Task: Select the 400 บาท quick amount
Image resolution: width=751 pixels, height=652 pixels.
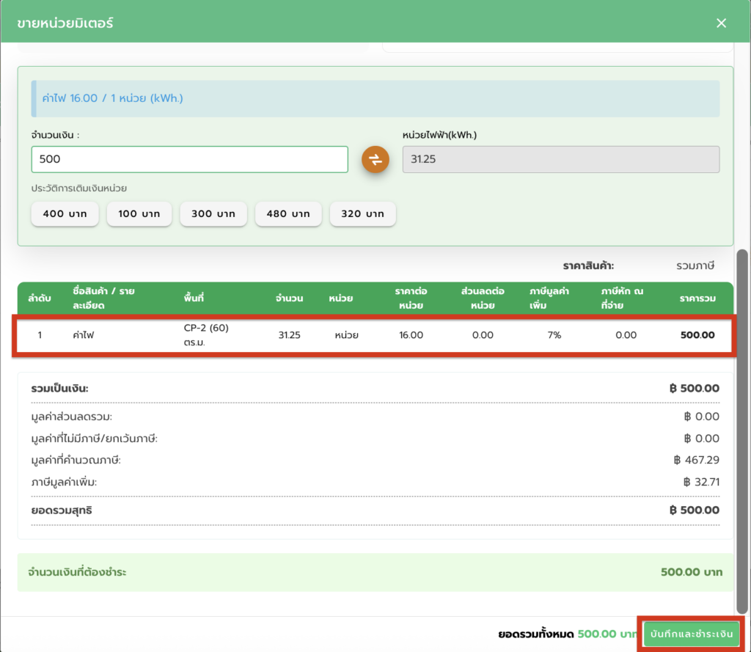Action: 65,214
